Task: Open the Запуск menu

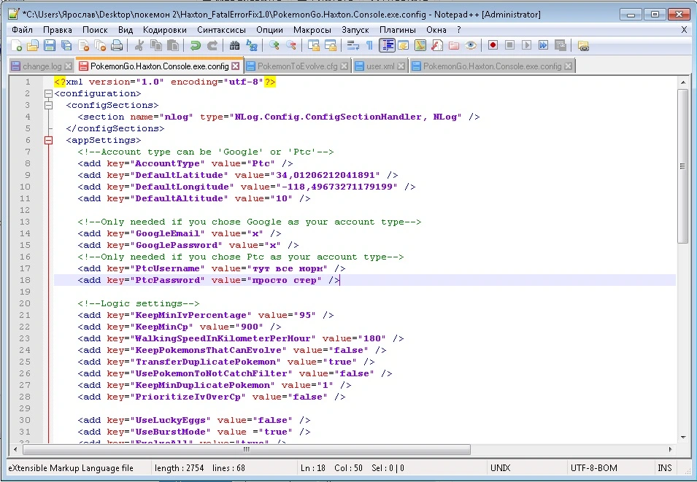Action: tap(355, 30)
